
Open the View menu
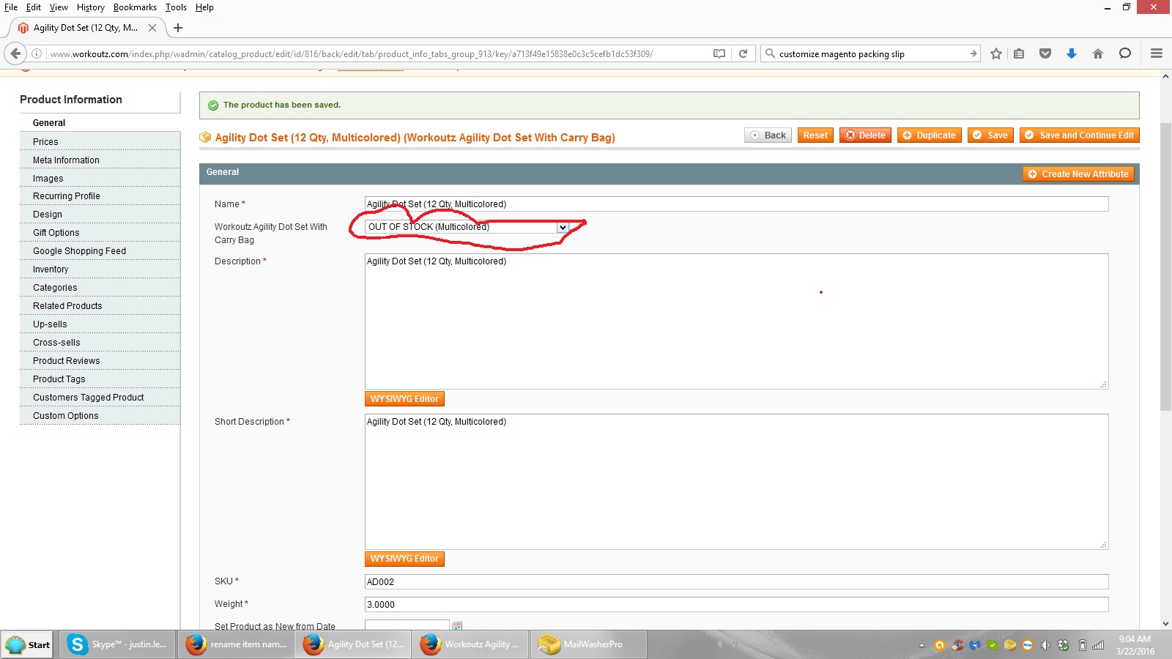59,7
